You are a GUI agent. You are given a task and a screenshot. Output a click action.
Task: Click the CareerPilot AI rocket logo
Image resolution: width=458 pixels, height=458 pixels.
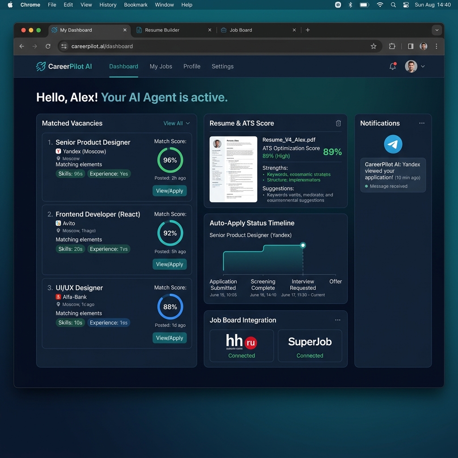tap(41, 66)
